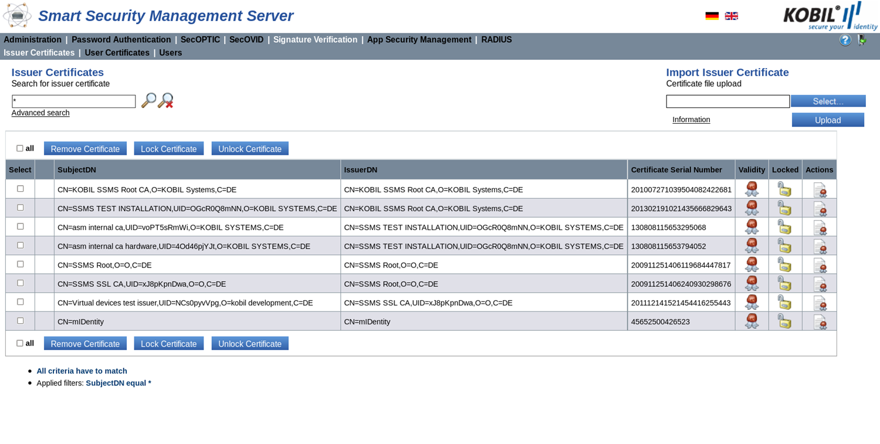Click lock icon for CN=SSMS Root row
Image resolution: width=880 pixels, height=444 pixels.
tap(784, 264)
